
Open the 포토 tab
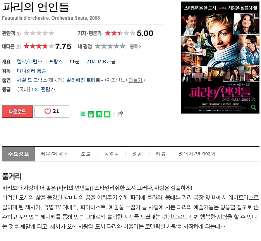pos(86,154)
